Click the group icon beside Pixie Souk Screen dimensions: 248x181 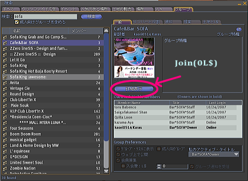point(5,106)
